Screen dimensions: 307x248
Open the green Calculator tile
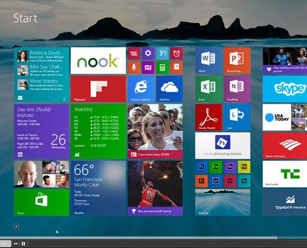pos(162,68)
